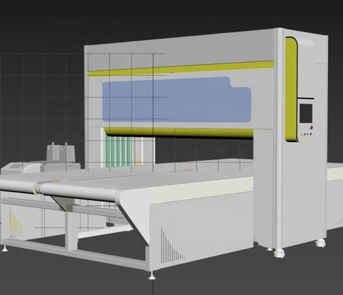
Task: Click the small yellow panel button
Action: coord(302,134)
